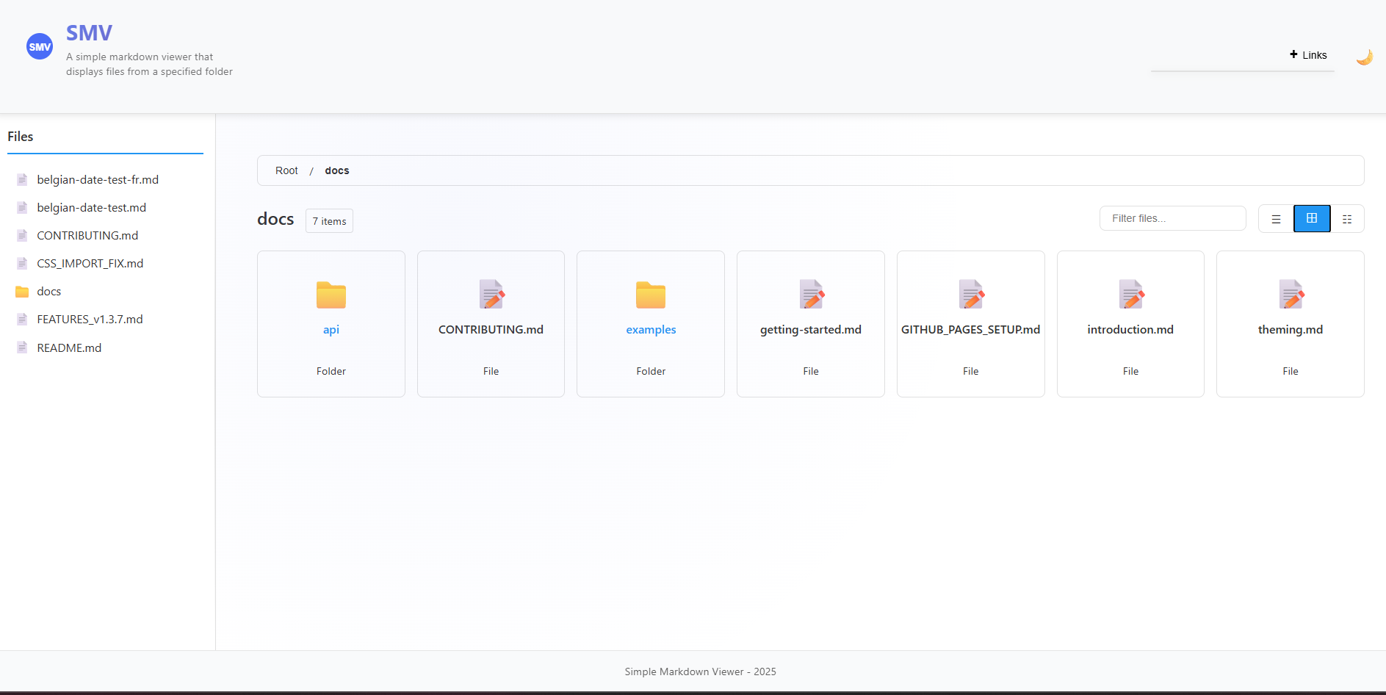Expand the Links menu
The image size is (1386, 695).
[1308, 55]
